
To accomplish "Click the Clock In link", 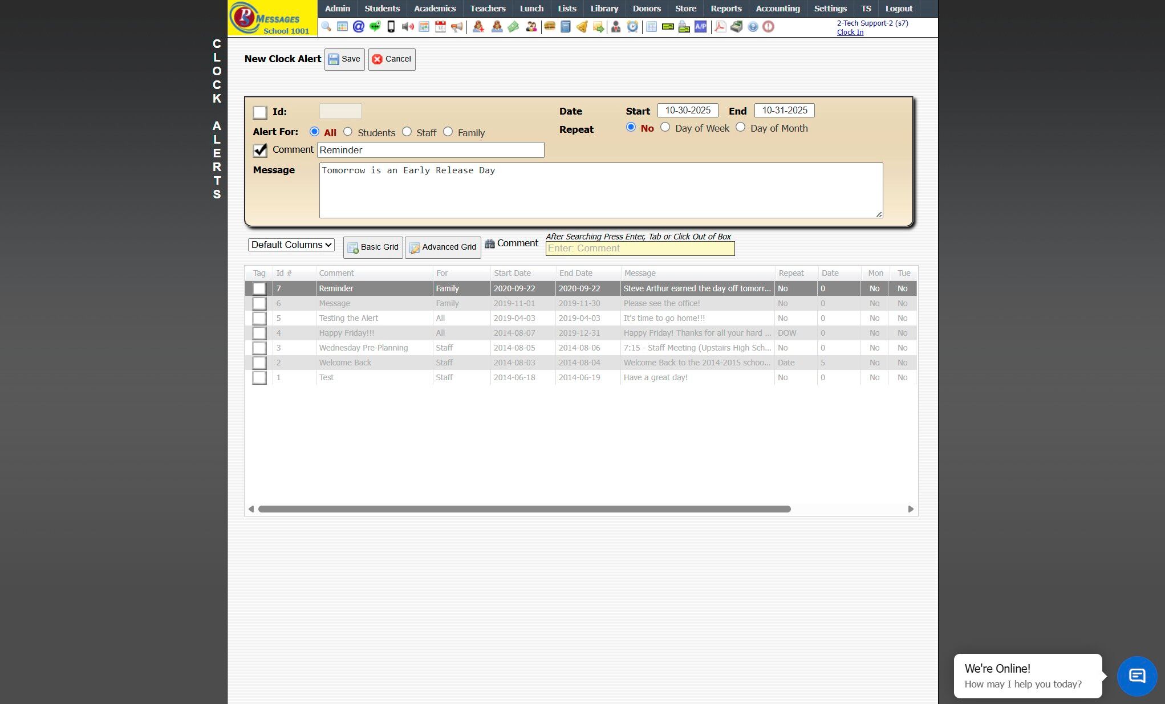I will [850, 32].
